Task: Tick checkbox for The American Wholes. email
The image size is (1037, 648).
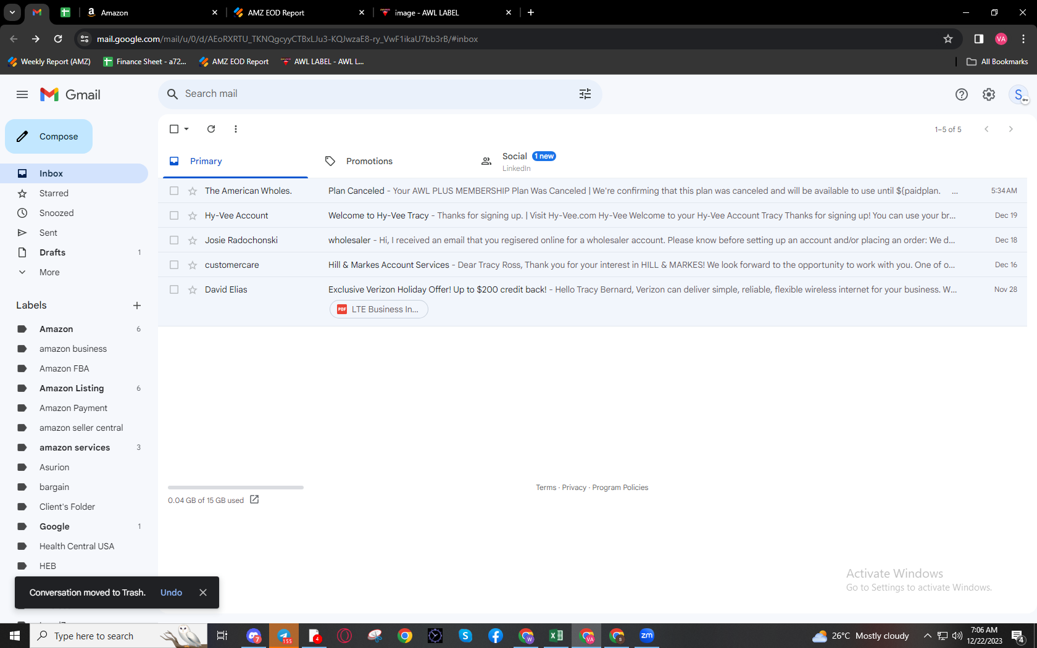Action: point(174,191)
